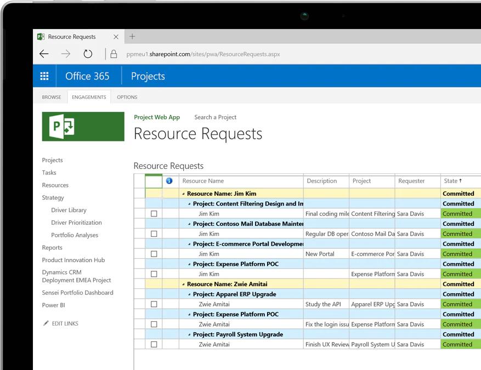
Task: Open Reports in the left navigation
Action: pos(52,248)
